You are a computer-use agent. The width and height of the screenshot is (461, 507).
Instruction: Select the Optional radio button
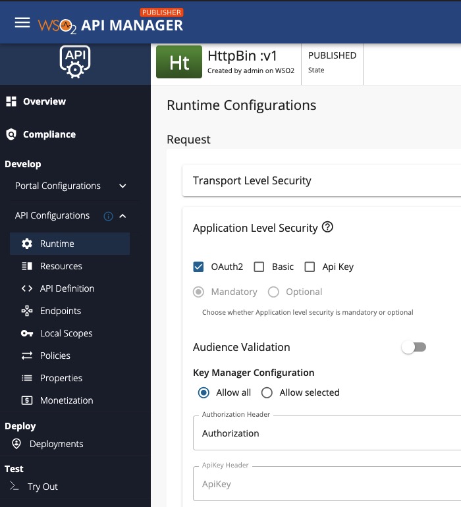[x=273, y=292]
